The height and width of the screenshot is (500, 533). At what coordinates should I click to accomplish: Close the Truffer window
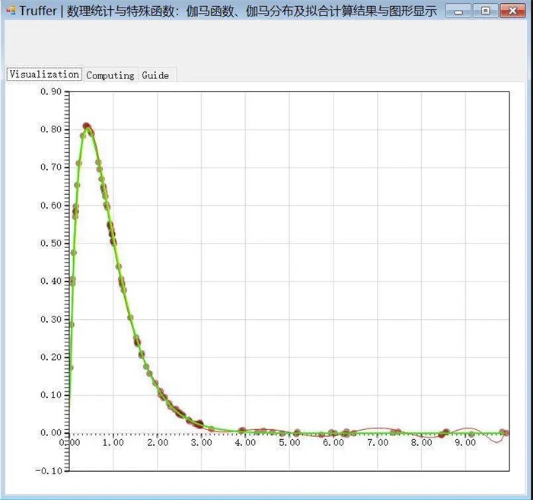pyautogui.click(x=512, y=11)
